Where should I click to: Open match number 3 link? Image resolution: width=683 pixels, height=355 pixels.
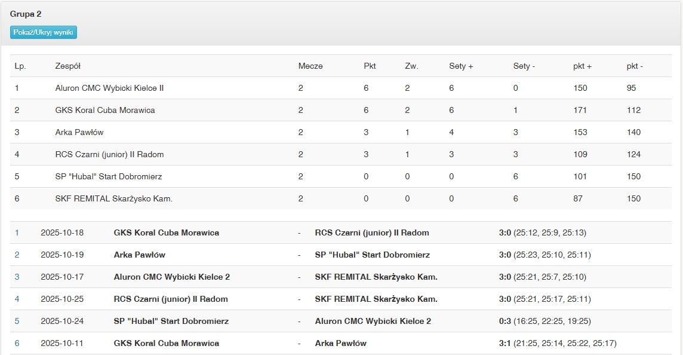[x=17, y=277]
